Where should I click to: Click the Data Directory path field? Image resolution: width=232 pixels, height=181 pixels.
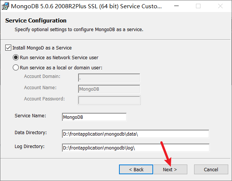point(136,134)
